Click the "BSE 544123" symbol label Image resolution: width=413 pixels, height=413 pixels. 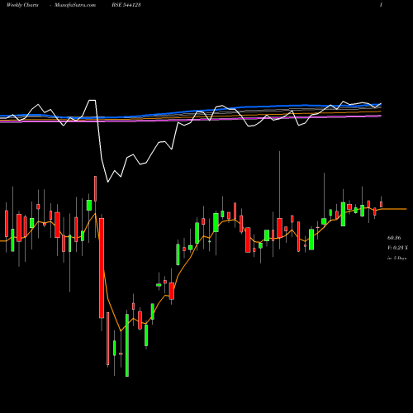(x=126, y=5)
